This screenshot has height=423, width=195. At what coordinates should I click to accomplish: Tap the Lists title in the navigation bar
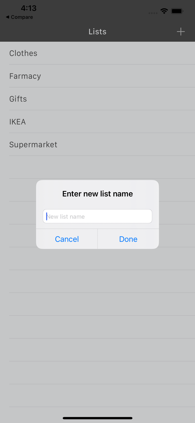coord(97,32)
